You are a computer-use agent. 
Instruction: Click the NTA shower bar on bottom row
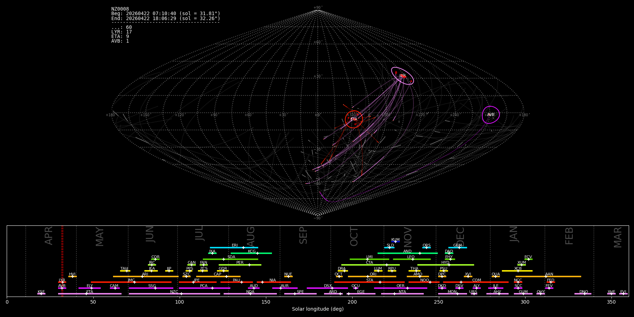[402, 294]
